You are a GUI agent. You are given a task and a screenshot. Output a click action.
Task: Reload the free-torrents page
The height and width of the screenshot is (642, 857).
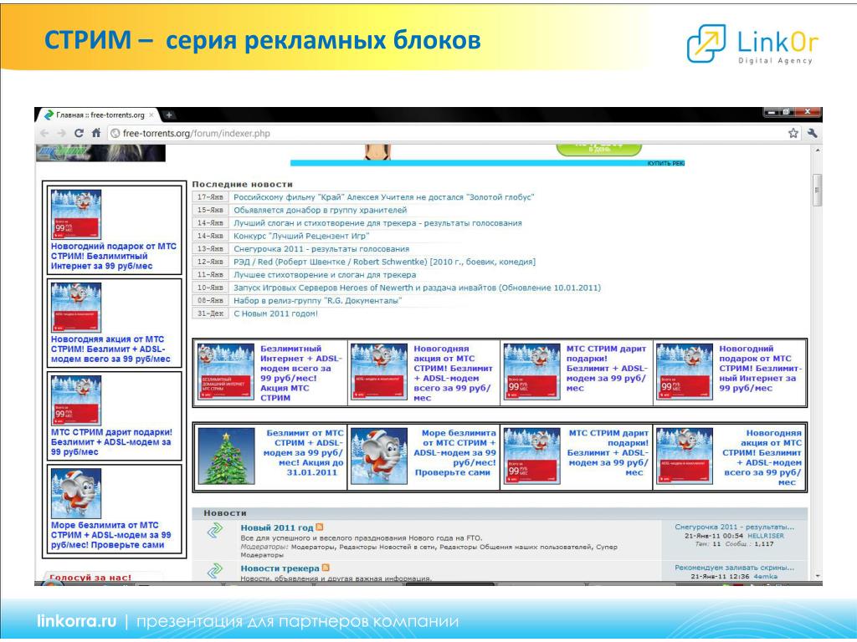(79, 133)
